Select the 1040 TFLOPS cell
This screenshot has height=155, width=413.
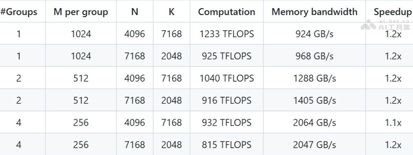226,78
